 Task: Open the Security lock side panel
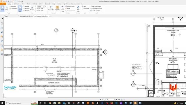tap(2, 50)
